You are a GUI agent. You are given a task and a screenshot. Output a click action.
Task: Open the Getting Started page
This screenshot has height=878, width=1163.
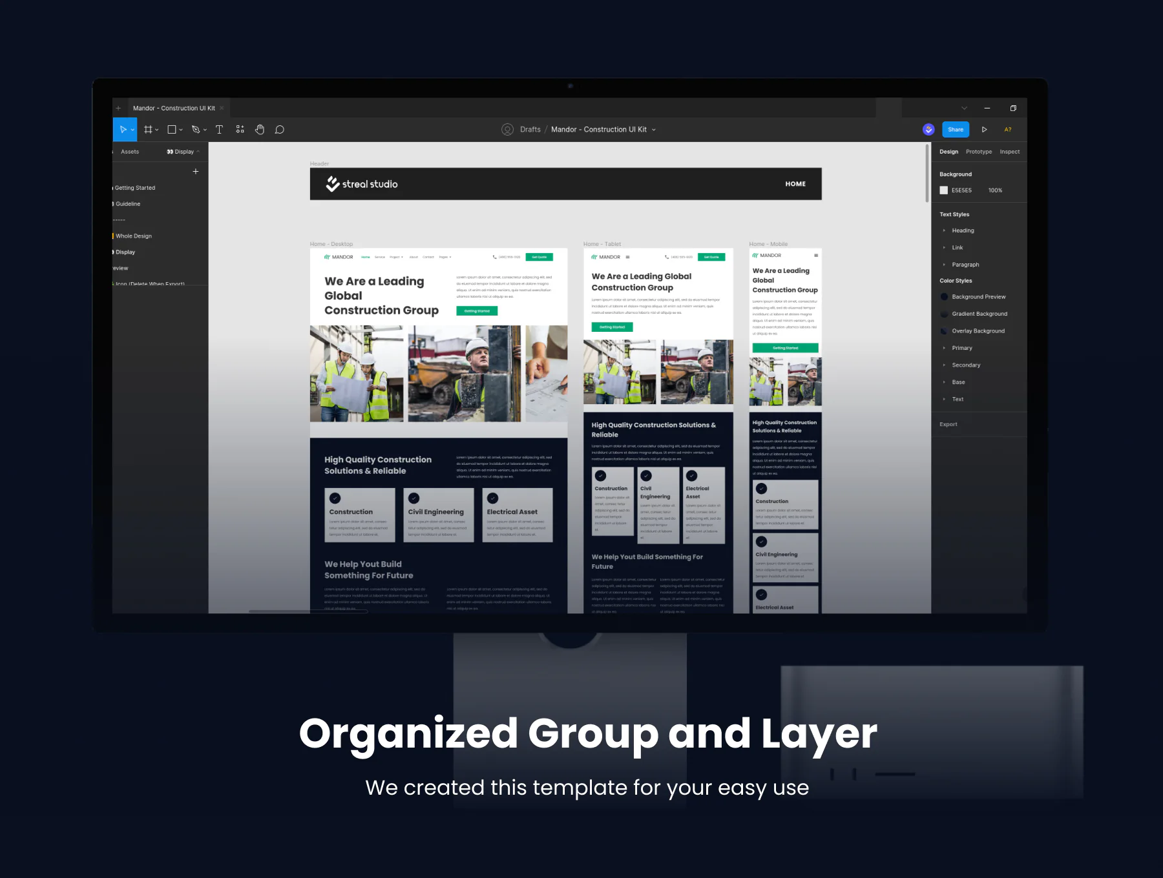pyautogui.click(x=135, y=188)
